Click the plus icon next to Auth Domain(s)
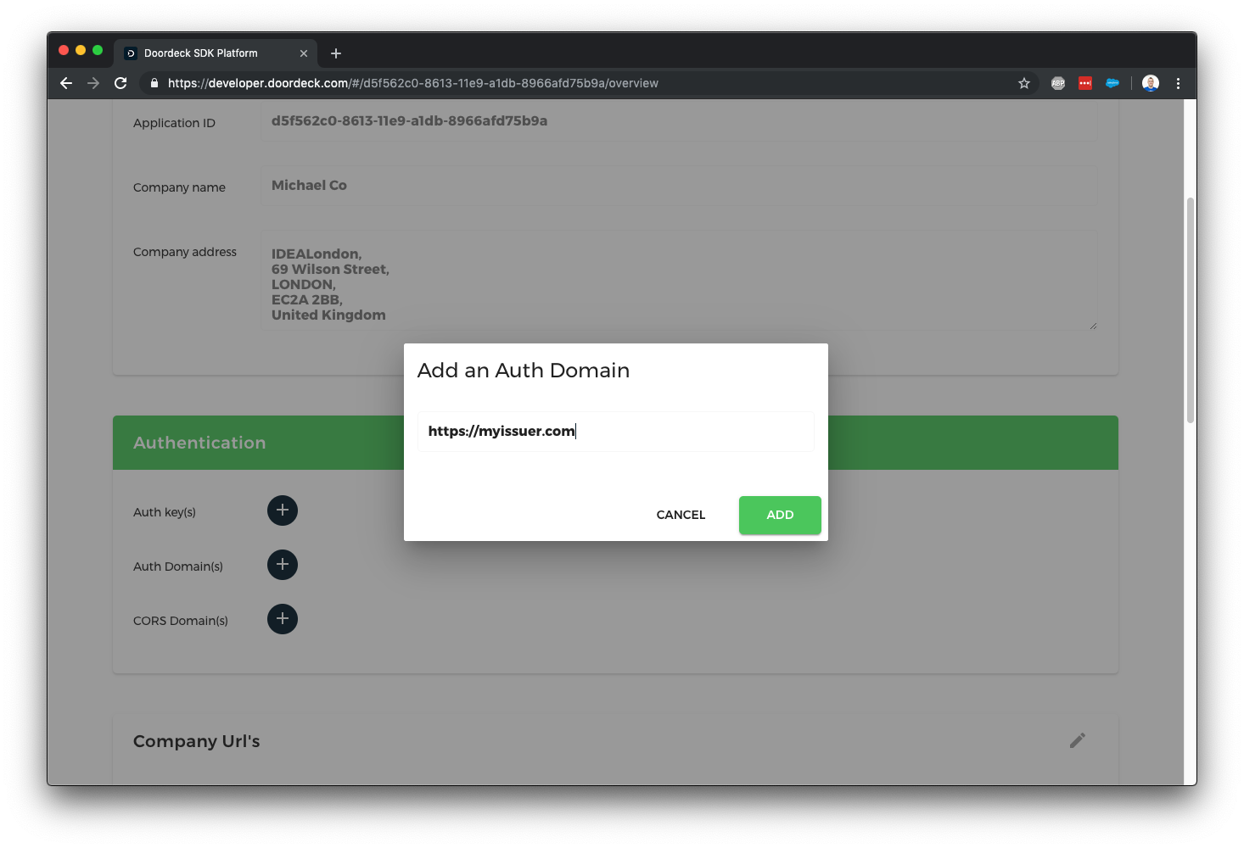Viewport: 1244px width, 848px height. (282, 565)
